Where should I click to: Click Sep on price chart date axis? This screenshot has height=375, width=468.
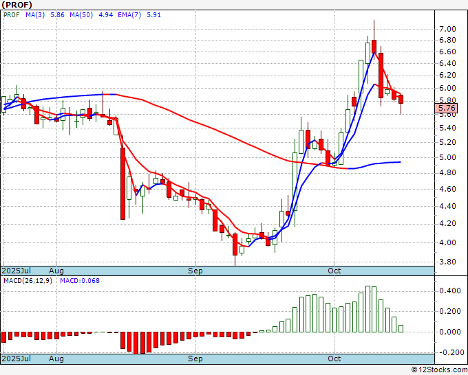click(x=195, y=271)
